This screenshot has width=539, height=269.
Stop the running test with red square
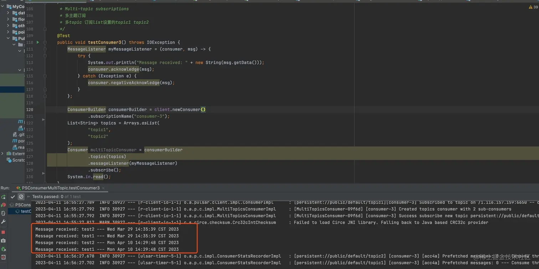coord(3,232)
